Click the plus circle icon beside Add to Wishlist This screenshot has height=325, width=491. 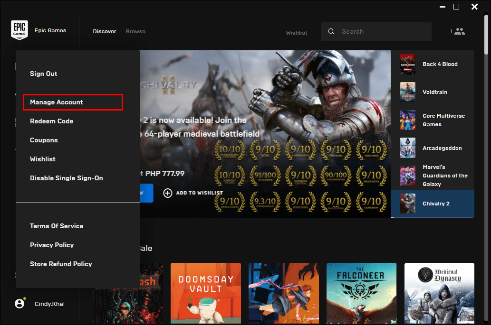[167, 193]
